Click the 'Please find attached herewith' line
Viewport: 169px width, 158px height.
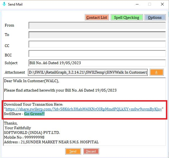click(60, 90)
